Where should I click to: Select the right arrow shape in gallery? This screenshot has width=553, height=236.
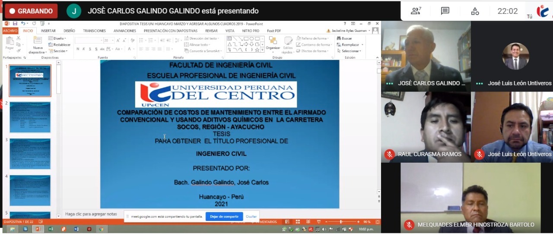(x=246, y=44)
